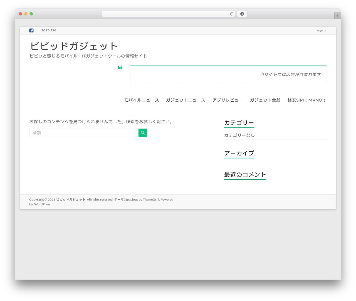This screenshot has height=301, width=356.
Task: Select the アプリレビュー menu item
Action: tap(228, 100)
